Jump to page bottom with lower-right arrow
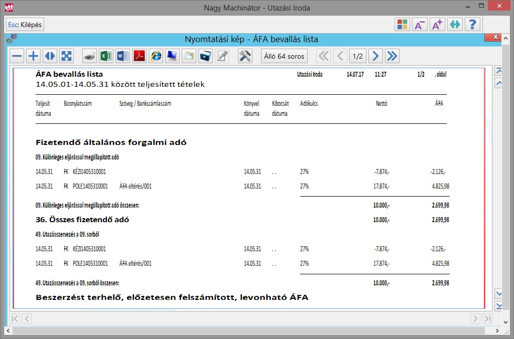Image resolution: width=514 pixels, height=339 pixels. pyautogui.click(x=498, y=306)
